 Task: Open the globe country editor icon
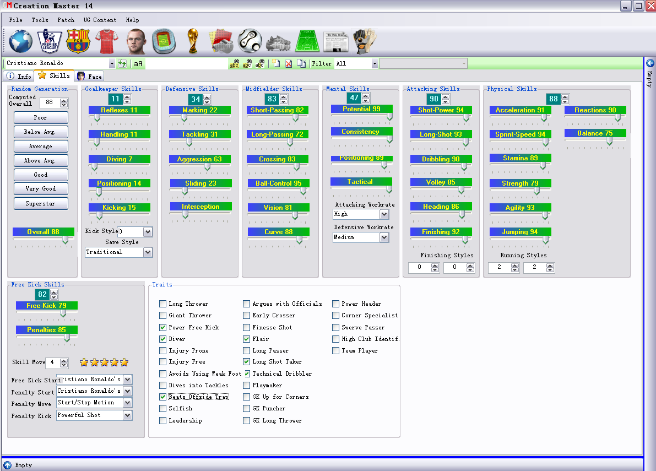click(21, 41)
